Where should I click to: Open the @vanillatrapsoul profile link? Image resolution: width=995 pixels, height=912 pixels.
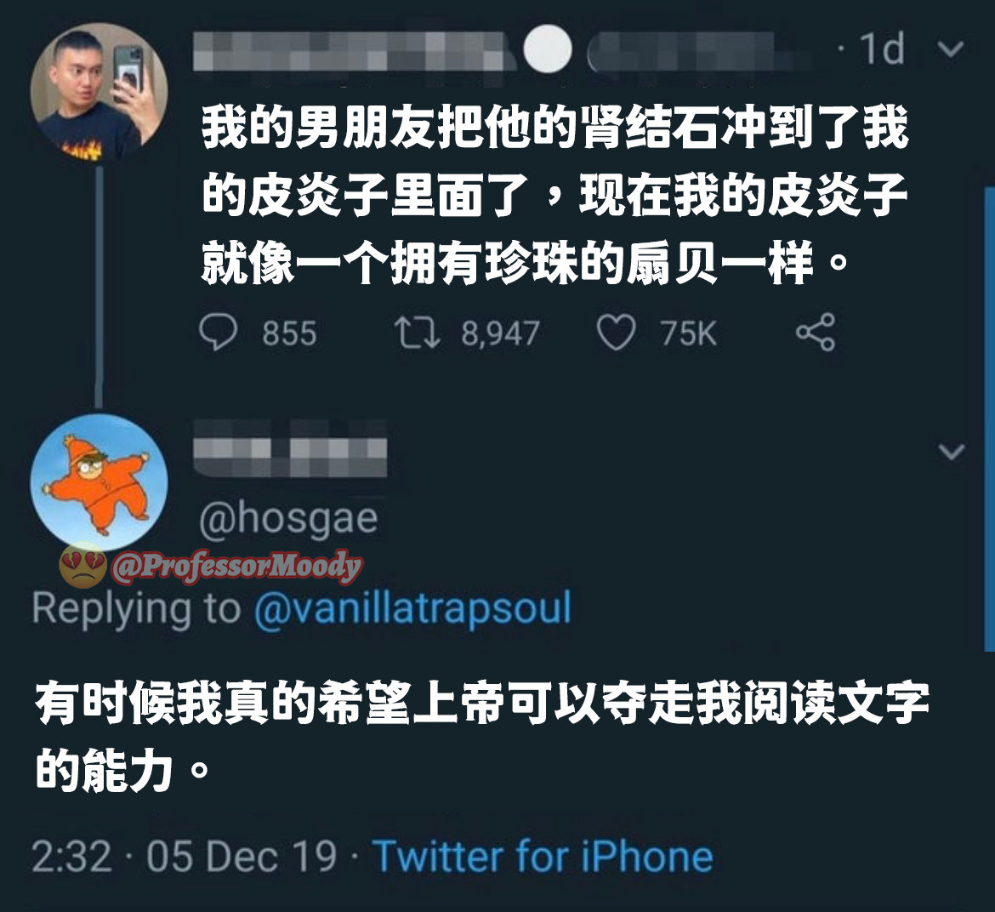(412, 608)
